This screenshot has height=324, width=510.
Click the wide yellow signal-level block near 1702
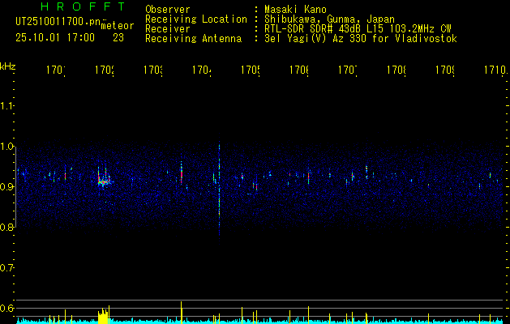click(104, 316)
